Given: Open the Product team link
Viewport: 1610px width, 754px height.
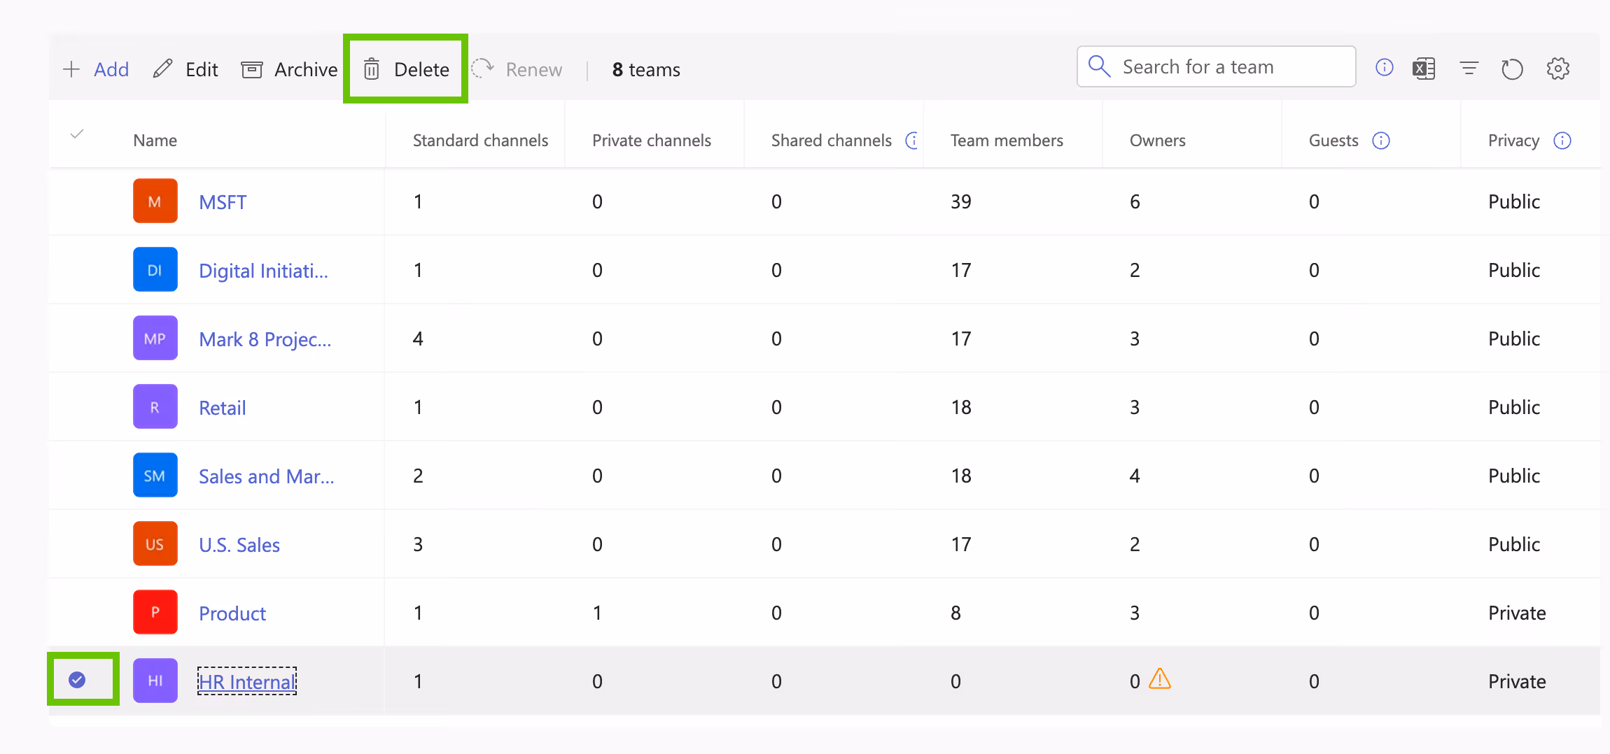Looking at the screenshot, I should coord(232,613).
